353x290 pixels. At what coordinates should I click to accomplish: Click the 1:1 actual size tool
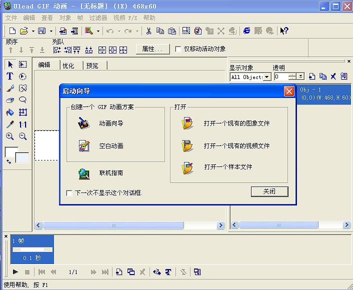pyautogui.click(x=22, y=124)
